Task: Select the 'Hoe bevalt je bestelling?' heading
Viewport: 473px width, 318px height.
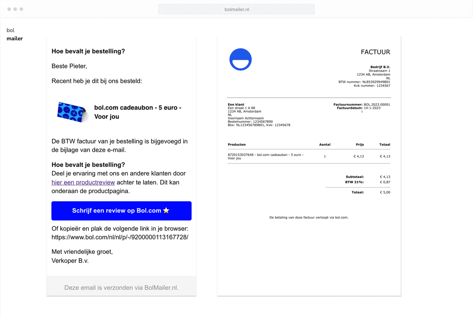Action: pos(88,51)
